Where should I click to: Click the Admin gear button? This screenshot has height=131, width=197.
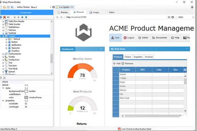(143, 38)
